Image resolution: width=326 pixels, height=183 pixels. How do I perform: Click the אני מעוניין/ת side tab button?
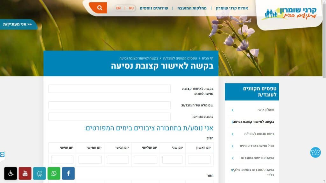18,24
